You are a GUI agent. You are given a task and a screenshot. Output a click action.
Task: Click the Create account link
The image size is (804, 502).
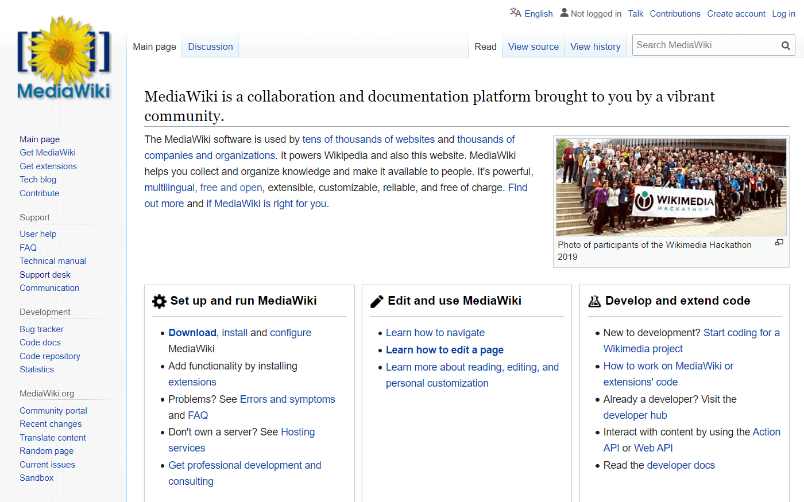pos(736,13)
